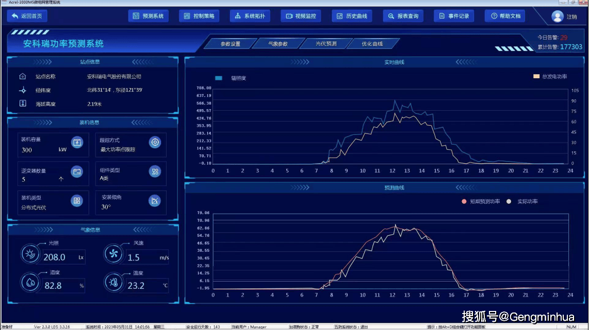Click the 站点信息 panel header
589x330 pixels.
[x=90, y=62]
